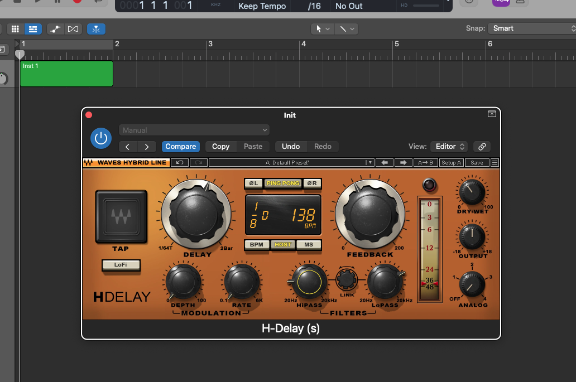
Task: Close the Init plugin window
Action: pos(89,115)
